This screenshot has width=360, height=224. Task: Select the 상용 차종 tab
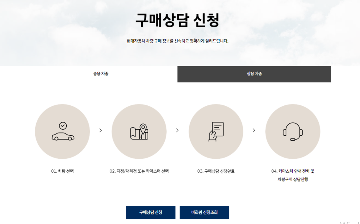click(254, 74)
